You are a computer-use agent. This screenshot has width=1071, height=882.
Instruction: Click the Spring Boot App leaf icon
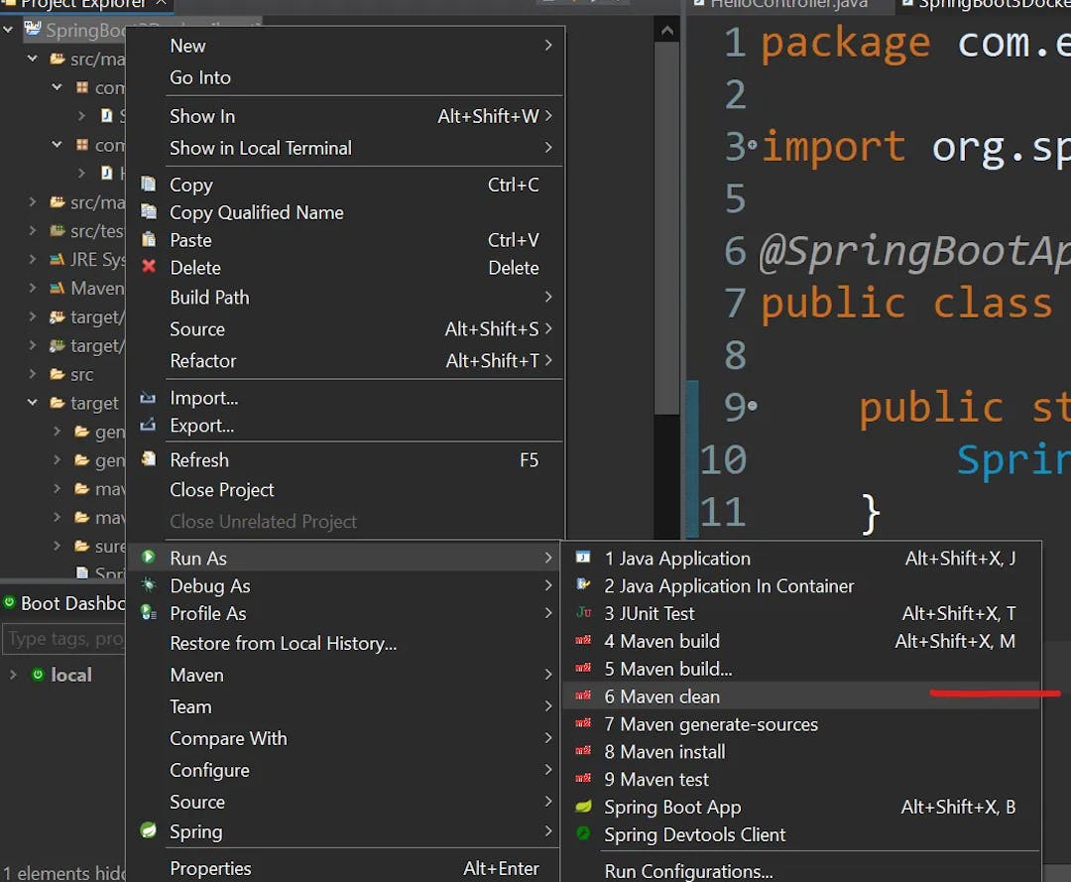tap(583, 807)
